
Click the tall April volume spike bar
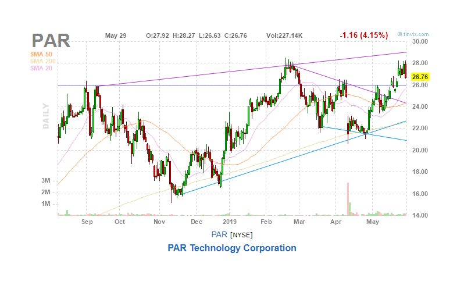(x=348, y=199)
